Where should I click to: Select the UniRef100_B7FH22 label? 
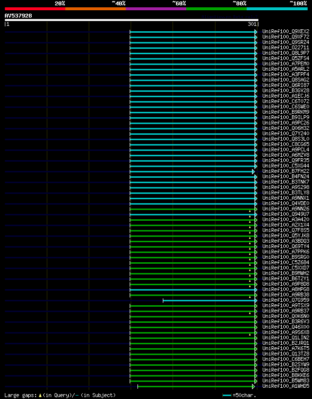tap(286, 171)
